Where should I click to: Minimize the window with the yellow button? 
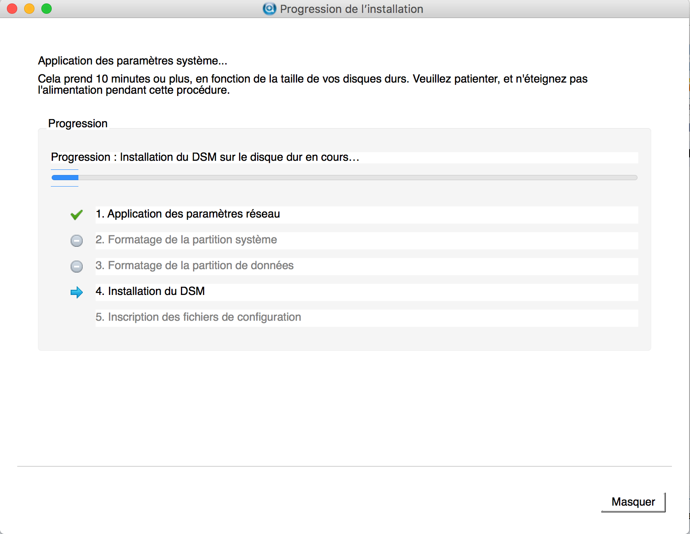tap(29, 9)
